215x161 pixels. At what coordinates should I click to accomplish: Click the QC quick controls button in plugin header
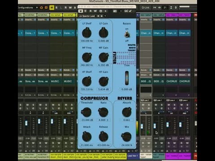[126, 11]
